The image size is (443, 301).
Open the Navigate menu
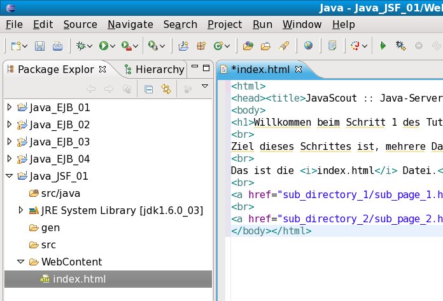click(x=130, y=24)
